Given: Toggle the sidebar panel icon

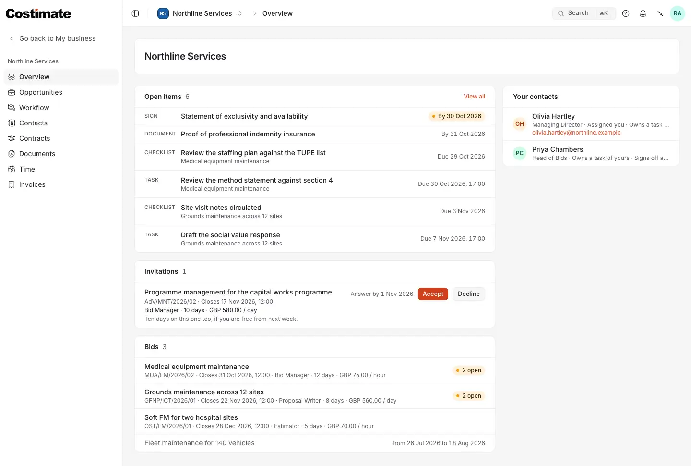Looking at the screenshot, I should pos(135,13).
